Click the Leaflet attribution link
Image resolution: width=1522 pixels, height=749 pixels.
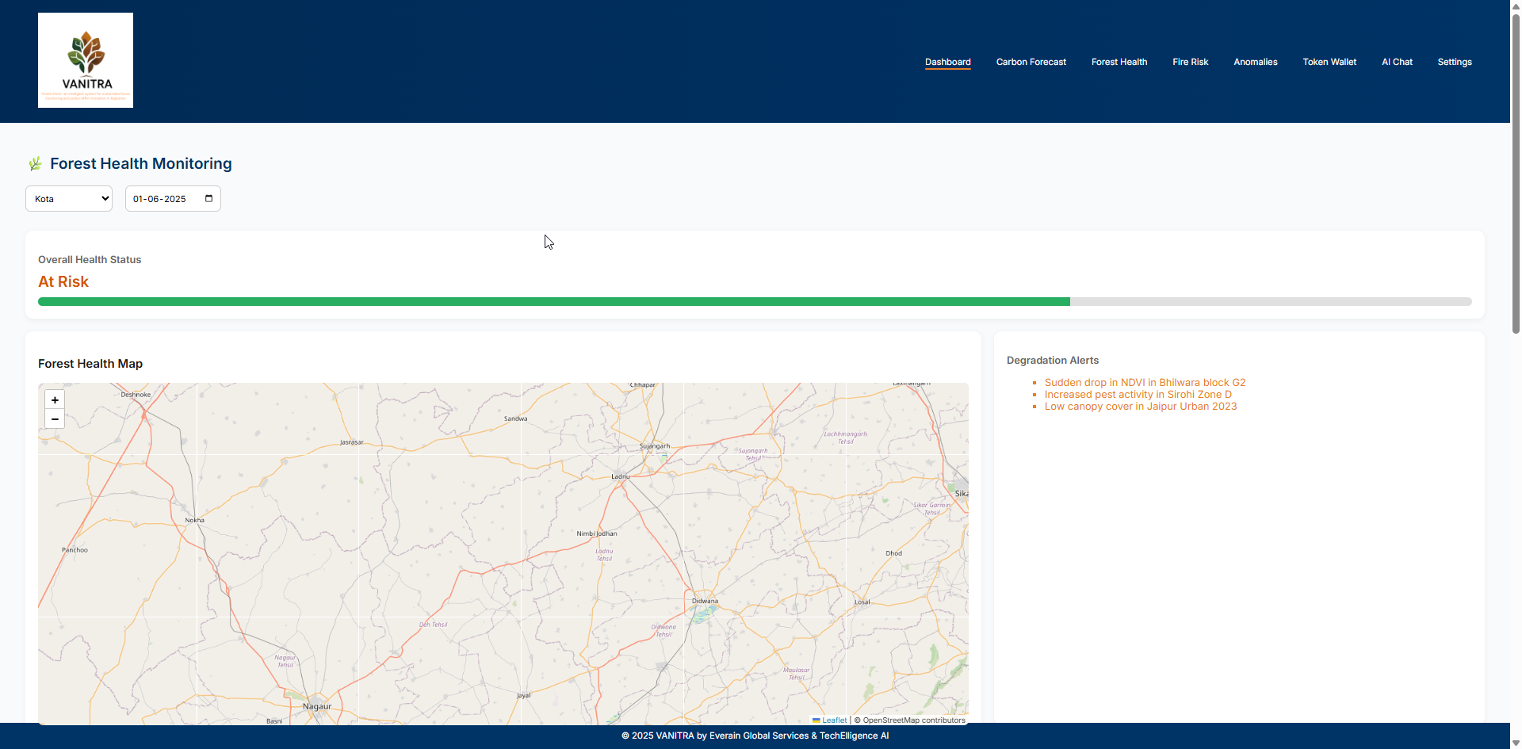[x=834, y=720]
